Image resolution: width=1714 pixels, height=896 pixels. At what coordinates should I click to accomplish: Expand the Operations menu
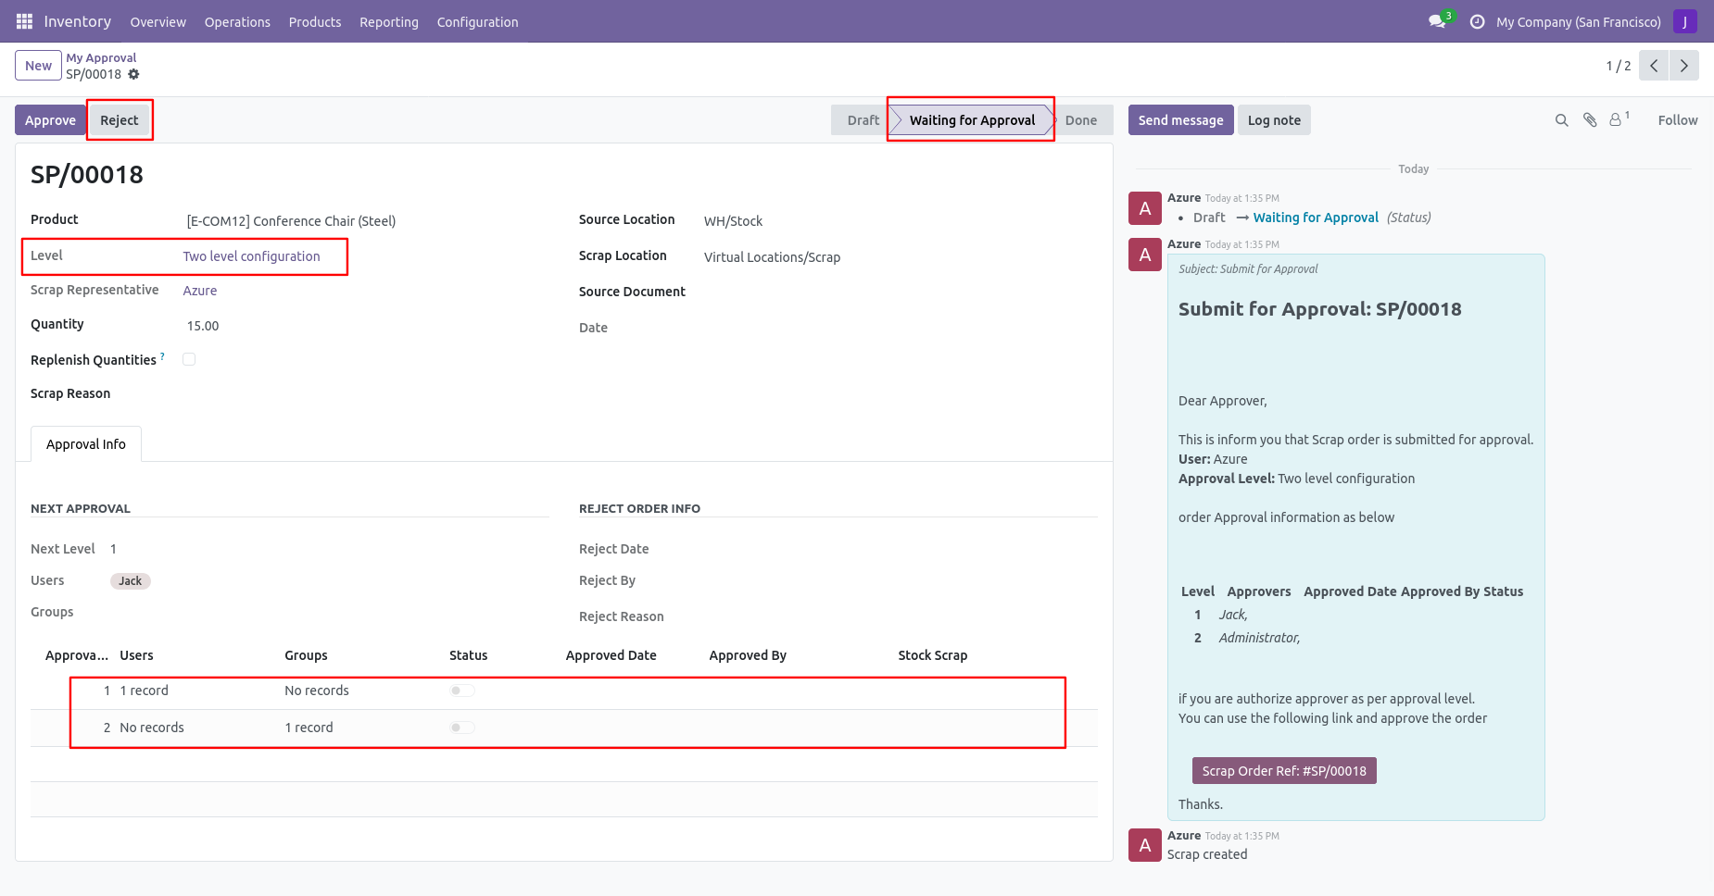point(237,21)
